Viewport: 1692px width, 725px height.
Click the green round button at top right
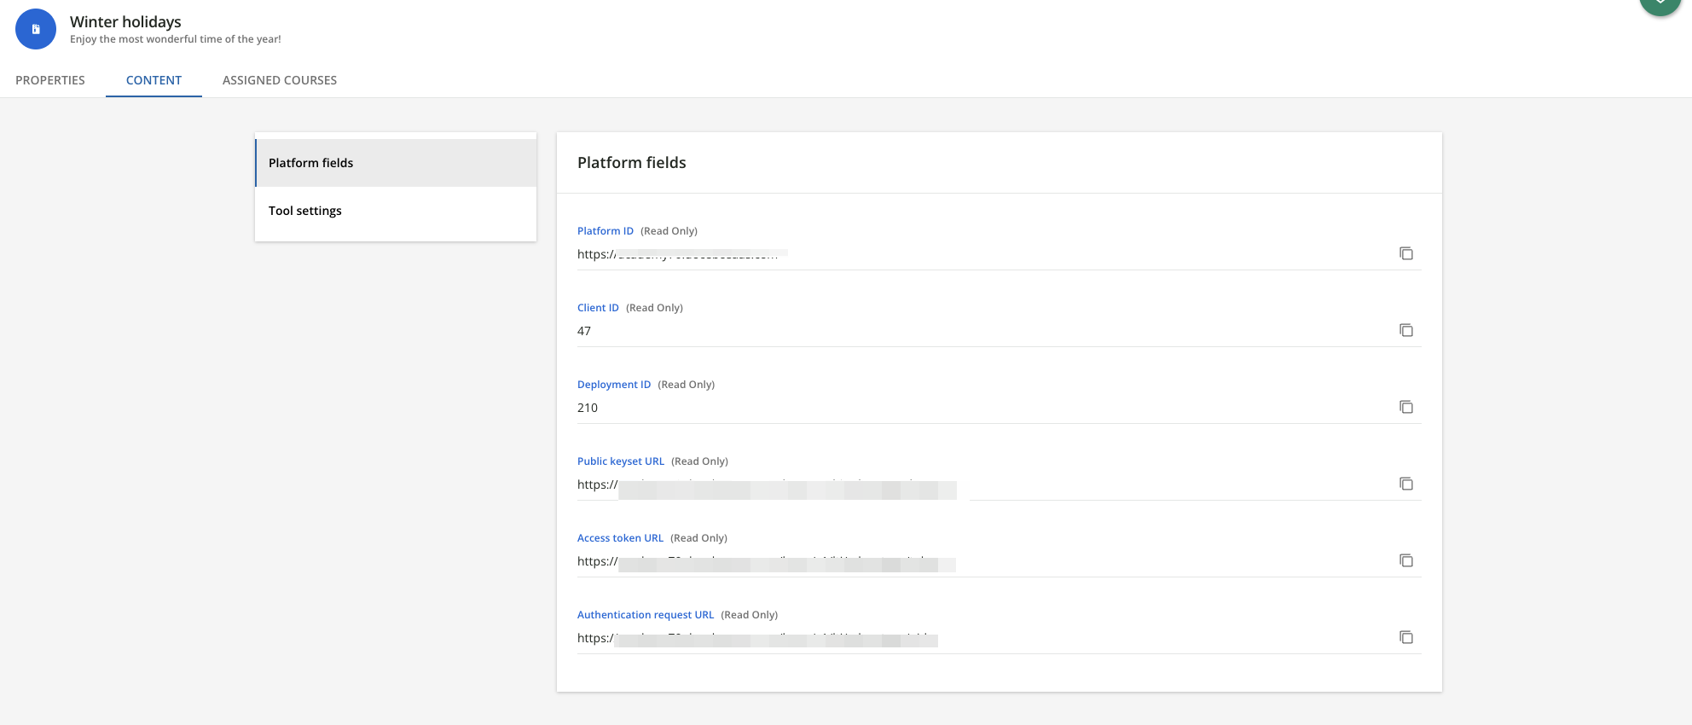pos(1660,4)
